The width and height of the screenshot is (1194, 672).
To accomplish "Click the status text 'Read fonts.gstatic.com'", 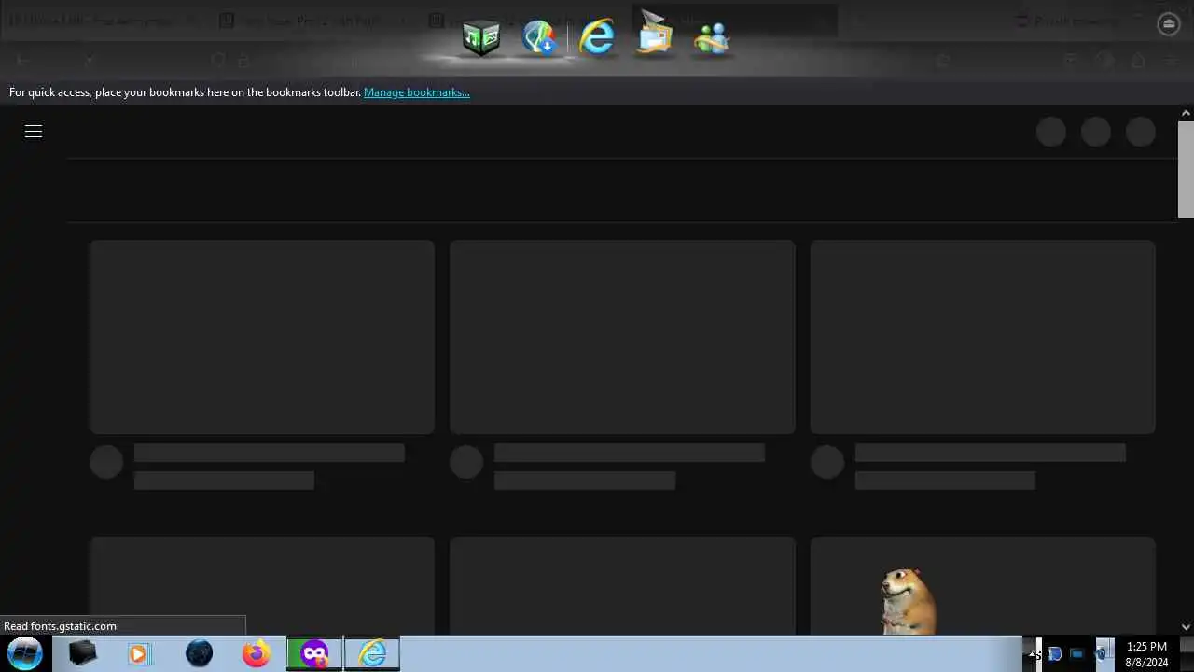I will (61, 626).
